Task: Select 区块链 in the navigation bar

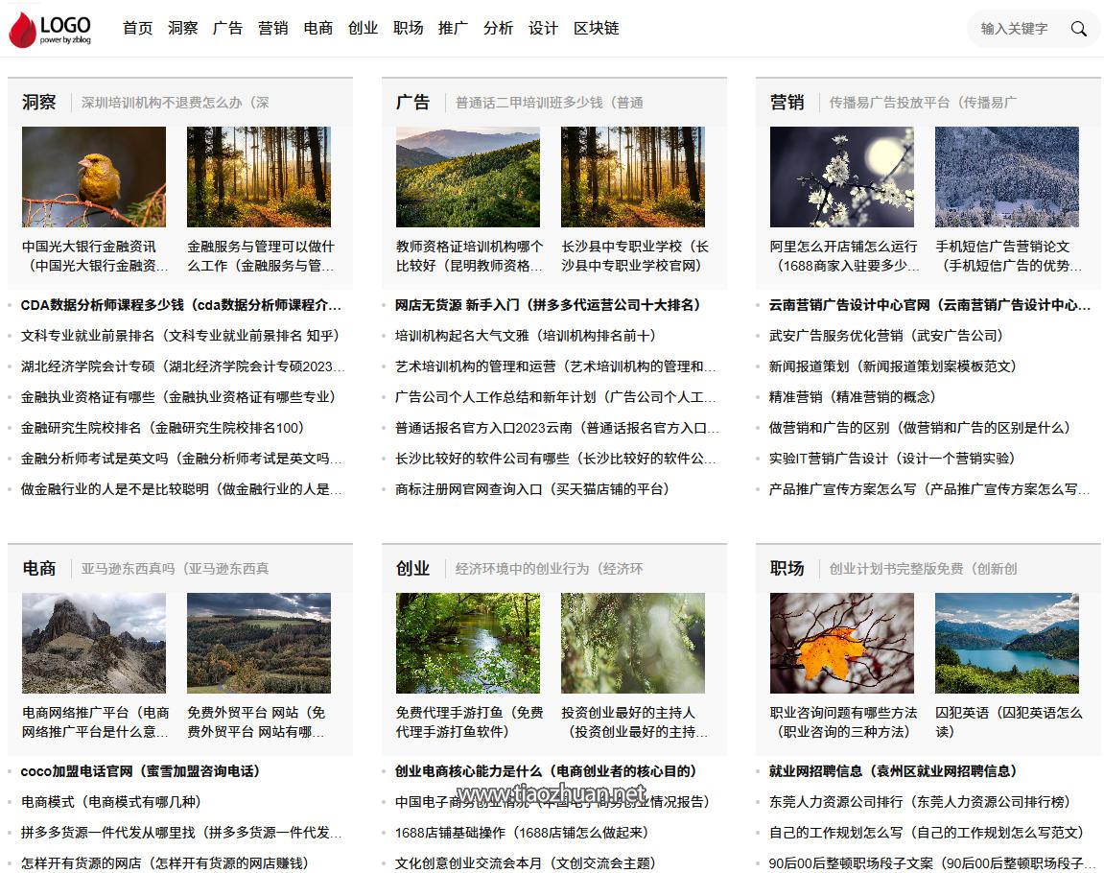Action: click(x=596, y=28)
